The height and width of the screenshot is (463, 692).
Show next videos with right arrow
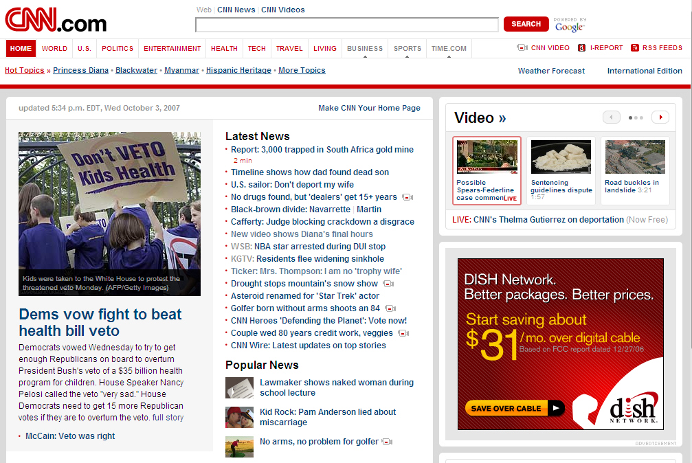coord(660,117)
